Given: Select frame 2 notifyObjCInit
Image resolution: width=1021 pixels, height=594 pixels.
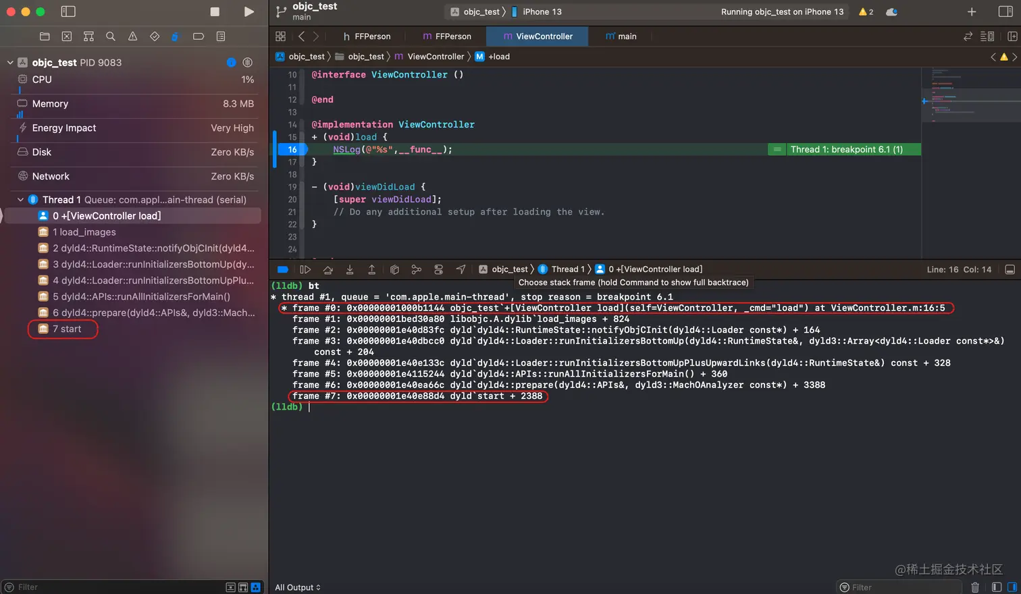Looking at the screenshot, I should [132, 248].
